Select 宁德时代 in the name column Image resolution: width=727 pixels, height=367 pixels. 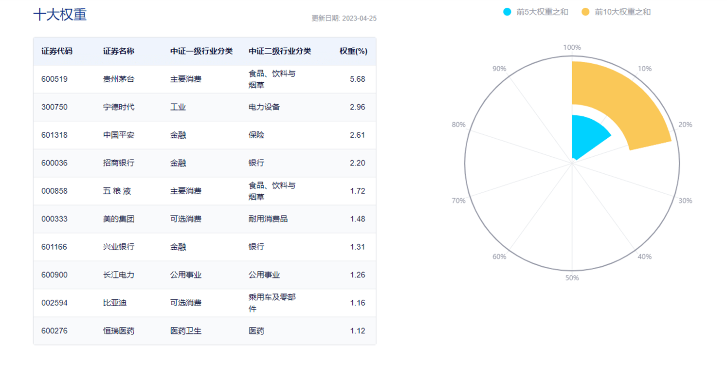click(119, 107)
